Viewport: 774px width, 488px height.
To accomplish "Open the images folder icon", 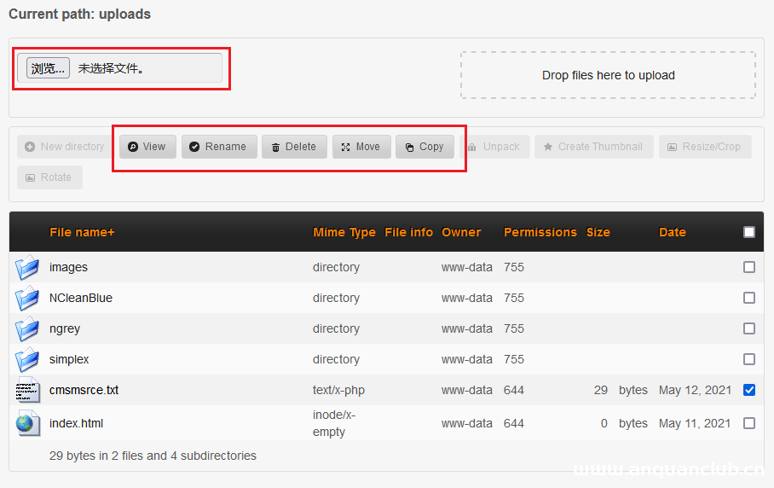I will 27,267.
